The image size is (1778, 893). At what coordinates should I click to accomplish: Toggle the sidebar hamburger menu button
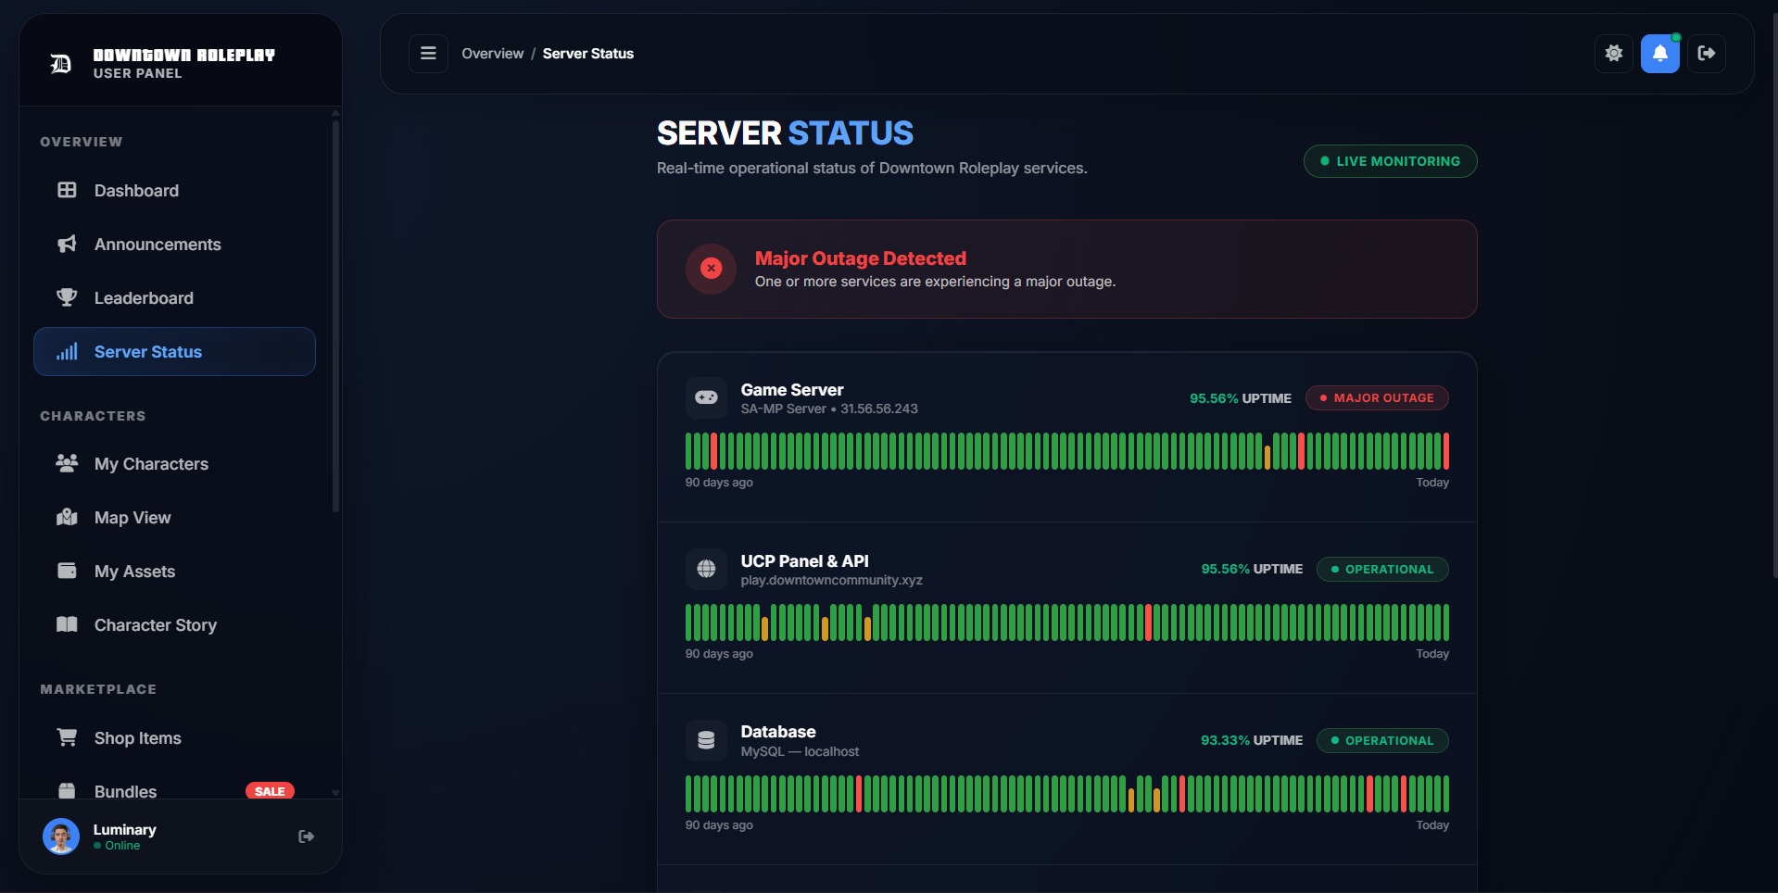pos(428,54)
